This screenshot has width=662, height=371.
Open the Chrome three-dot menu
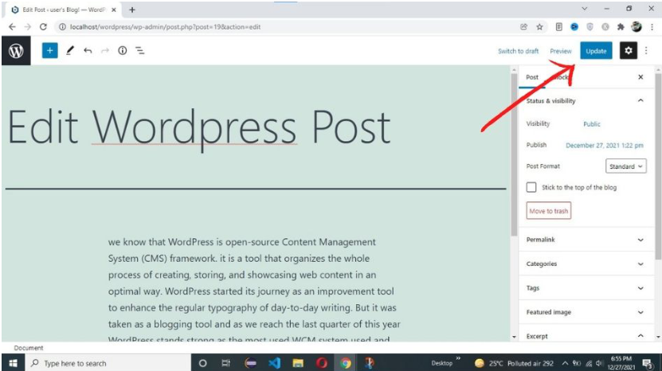[652, 26]
